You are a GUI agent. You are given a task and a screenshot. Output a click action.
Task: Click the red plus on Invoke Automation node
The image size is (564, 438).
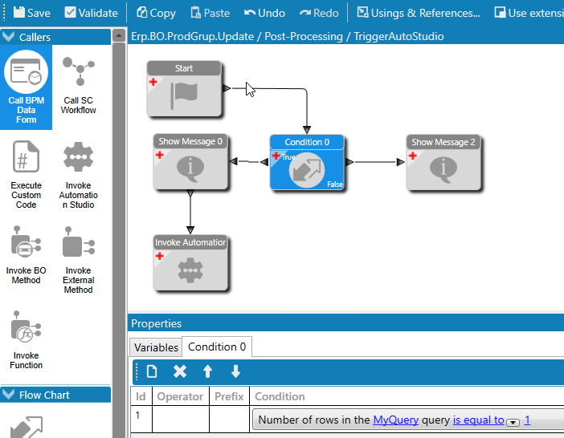point(160,256)
